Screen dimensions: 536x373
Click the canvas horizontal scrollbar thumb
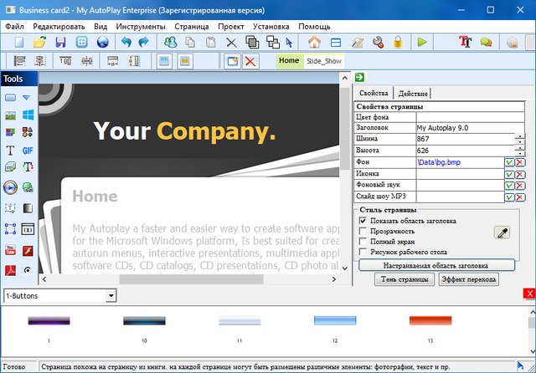point(191,279)
